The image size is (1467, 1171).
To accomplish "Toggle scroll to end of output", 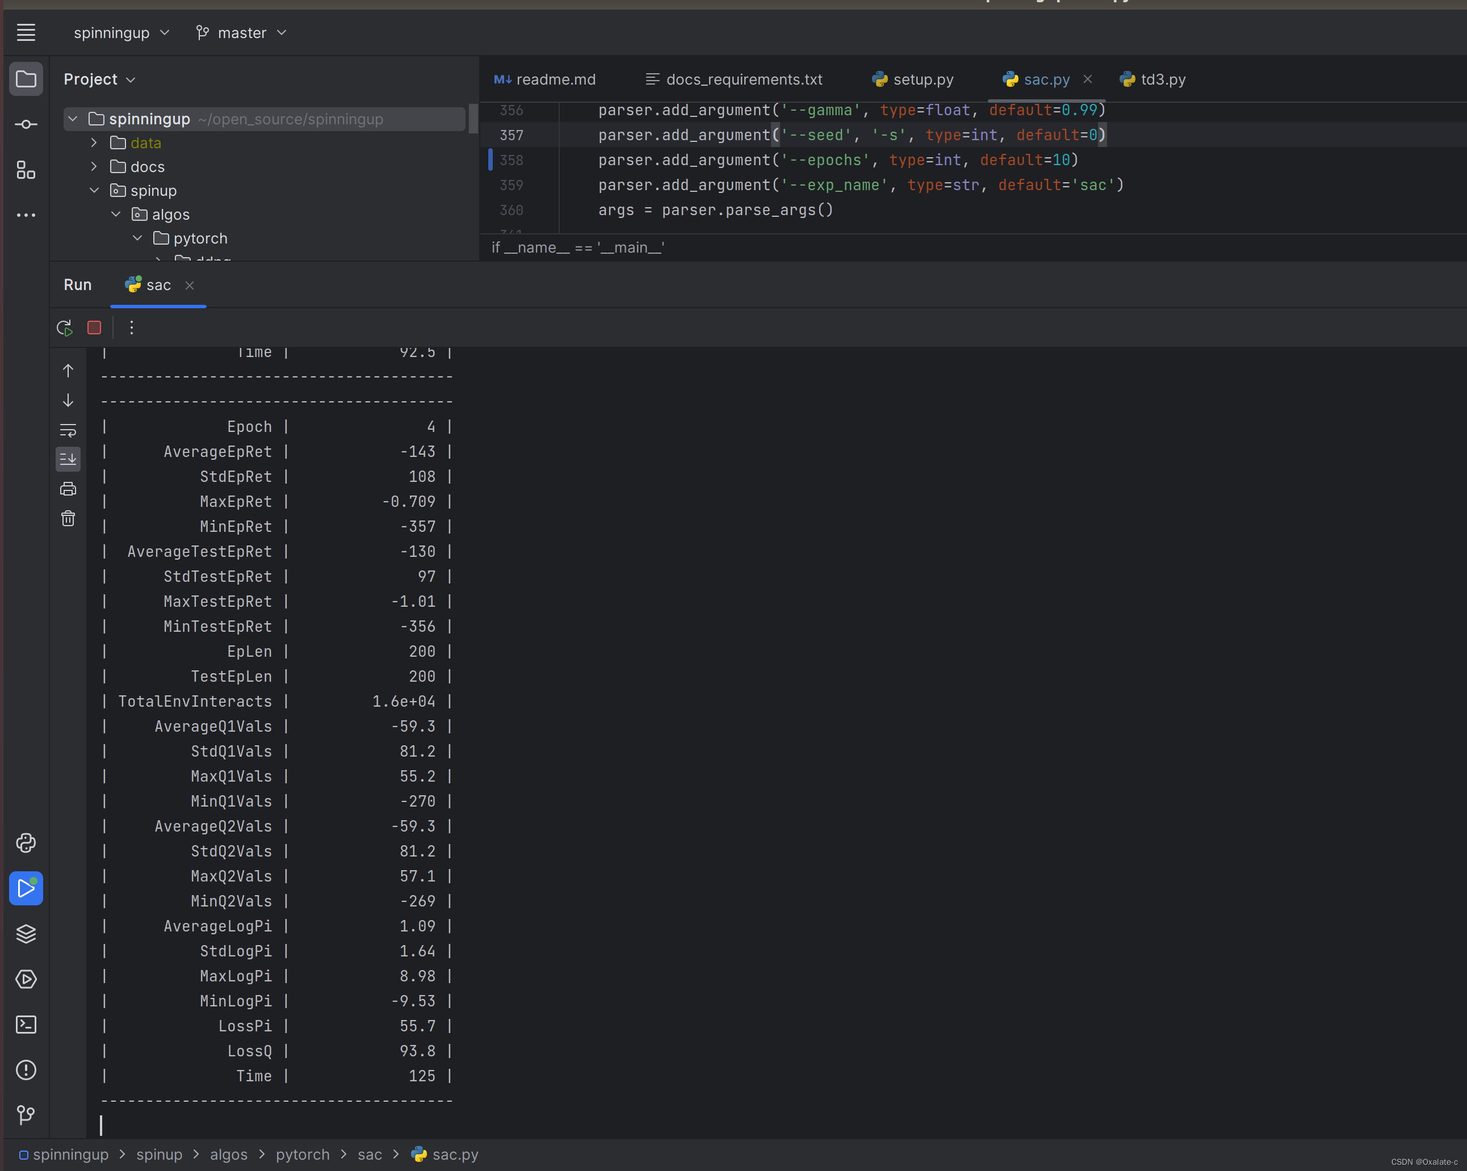I will click(68, 459).
